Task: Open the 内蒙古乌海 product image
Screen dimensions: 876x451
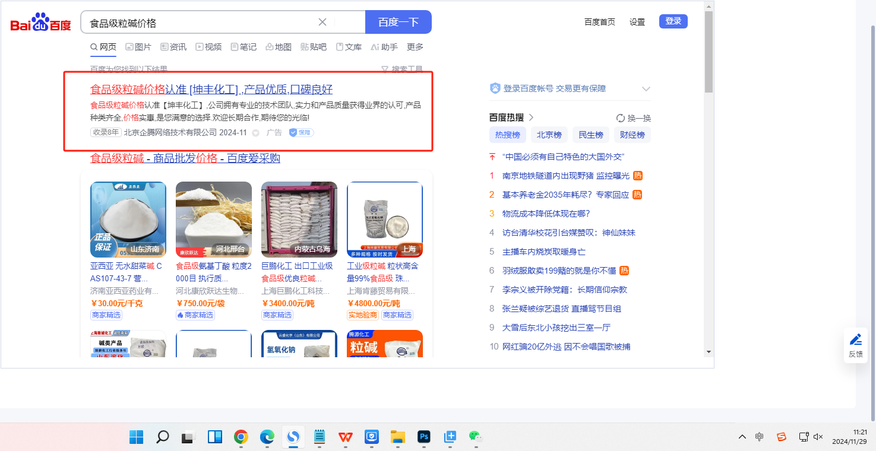Action: click(299, 220)
